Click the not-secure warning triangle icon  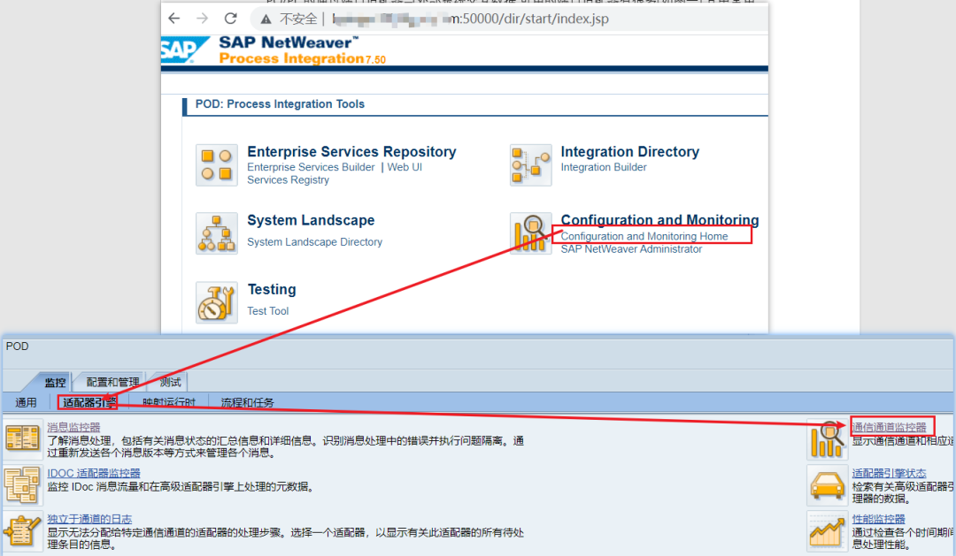pos(266,19)
